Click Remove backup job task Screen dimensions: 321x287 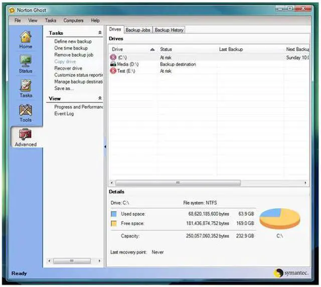coord(74,55)
